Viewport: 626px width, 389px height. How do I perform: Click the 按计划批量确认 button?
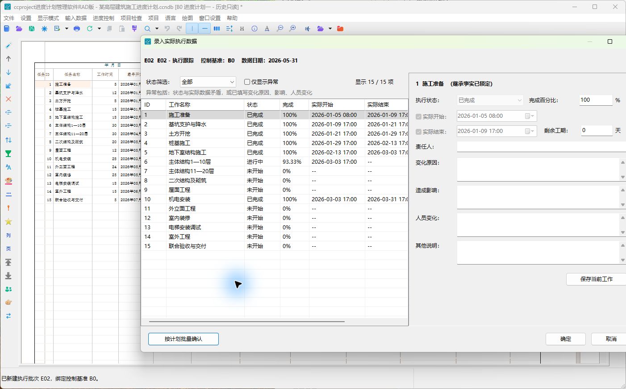184,339
